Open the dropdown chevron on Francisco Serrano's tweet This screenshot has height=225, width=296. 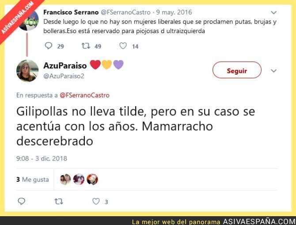[x=273, y=13]
